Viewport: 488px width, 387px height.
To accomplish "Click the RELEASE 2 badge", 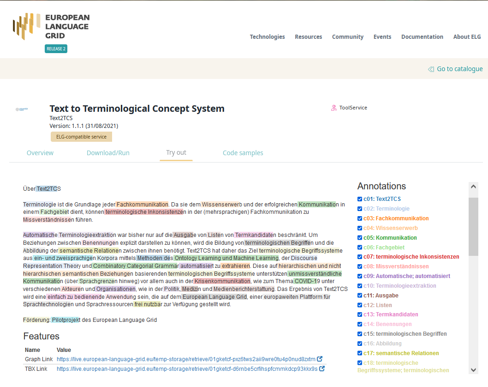I will coord(56,49).
